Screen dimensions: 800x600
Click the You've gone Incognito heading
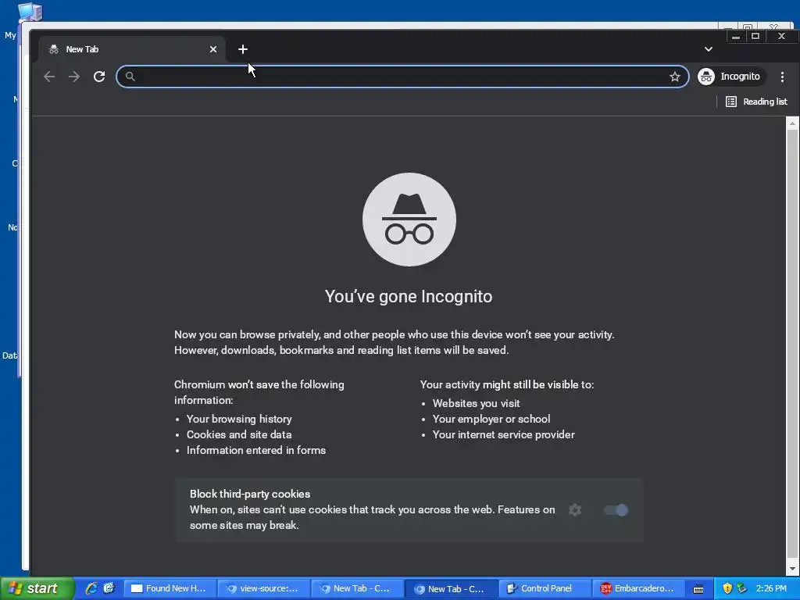(x=409, y=296)
